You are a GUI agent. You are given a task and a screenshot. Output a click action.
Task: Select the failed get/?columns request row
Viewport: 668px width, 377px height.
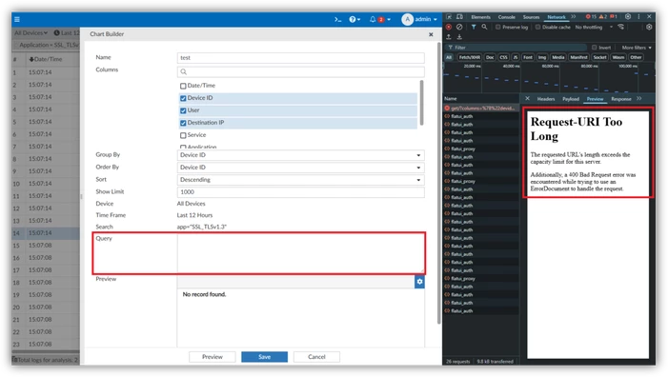481,109
